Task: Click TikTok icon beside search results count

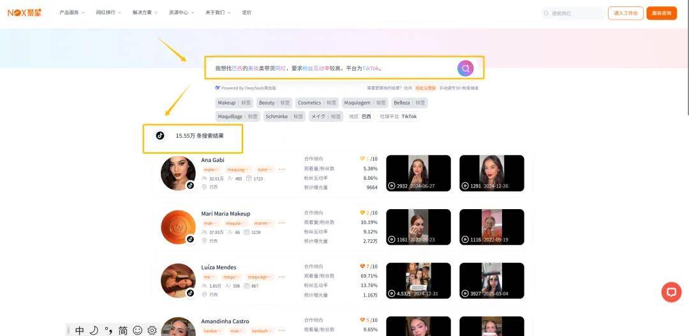Action: coord(160,136)
